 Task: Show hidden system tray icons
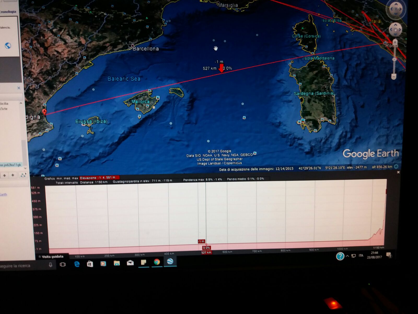347,256
